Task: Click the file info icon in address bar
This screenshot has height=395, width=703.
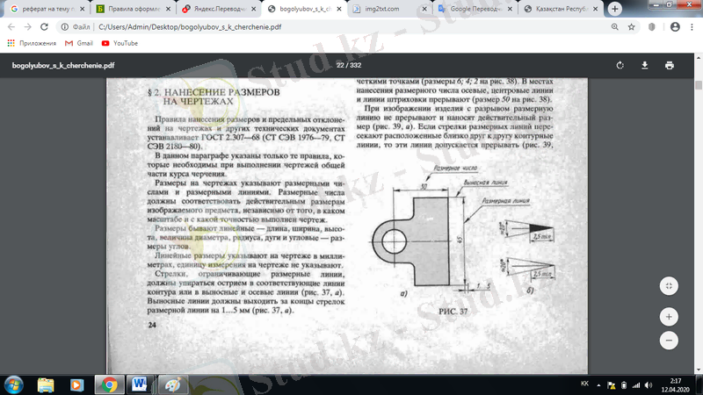Action: pos(65,27)
